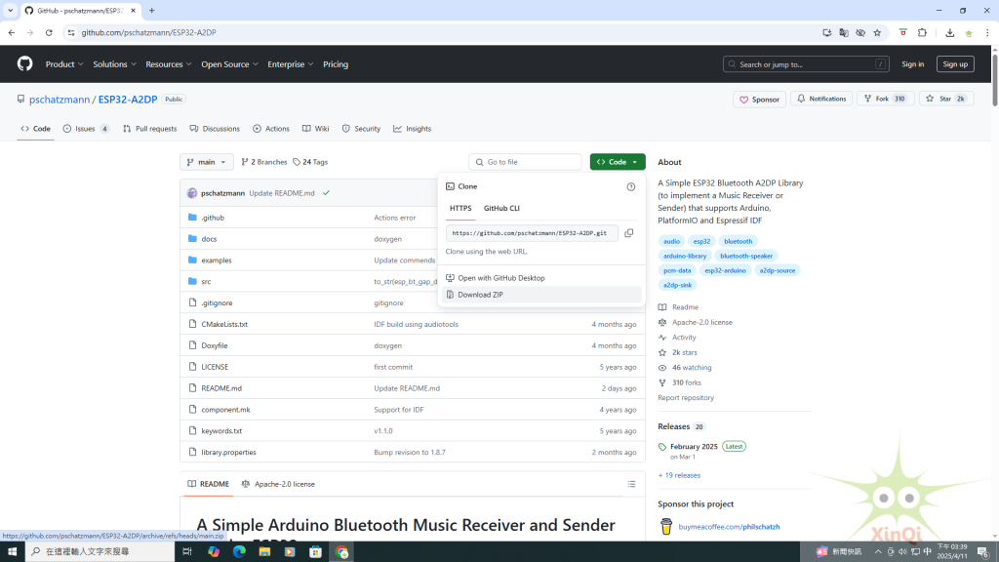999x562 pixels.
Task: Open the tab search chevron in Chrome
Action: point(10,10)
